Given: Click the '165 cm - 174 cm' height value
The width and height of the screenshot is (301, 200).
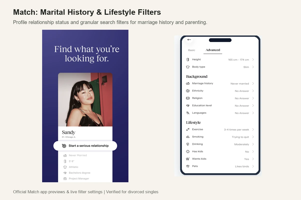Looking at the screenshot, I should click(x=239, y=60).
